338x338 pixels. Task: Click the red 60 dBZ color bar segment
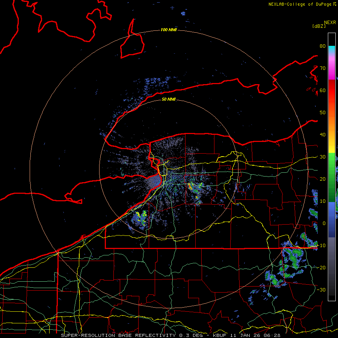(x=332, y=90)
